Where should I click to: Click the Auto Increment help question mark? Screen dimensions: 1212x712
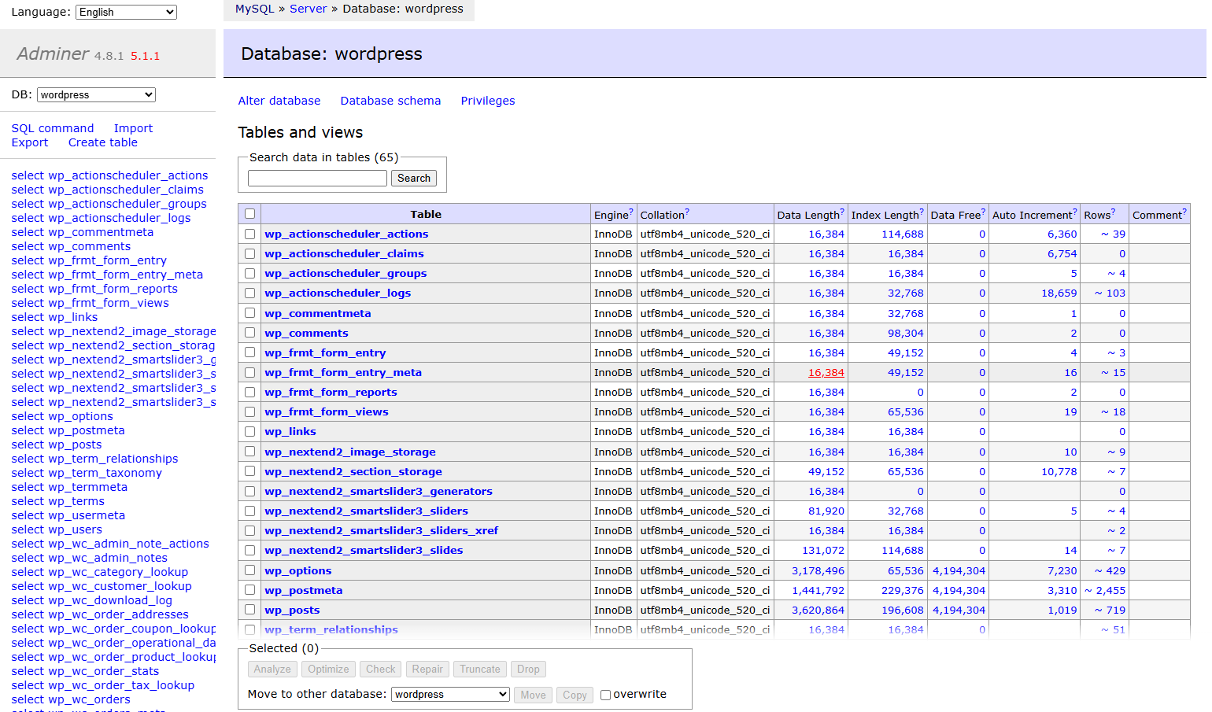coord(1075,212)
